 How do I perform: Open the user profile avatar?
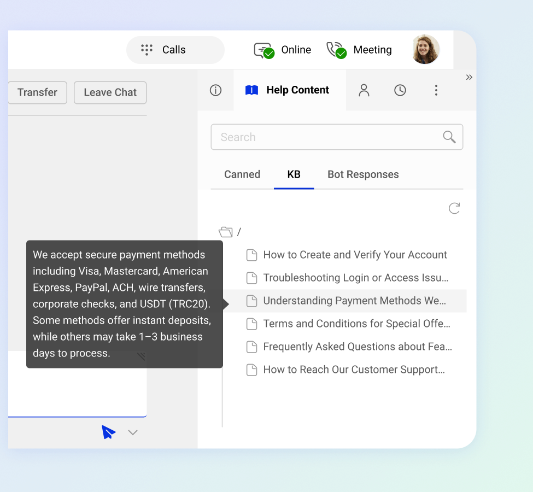point(425,49)
